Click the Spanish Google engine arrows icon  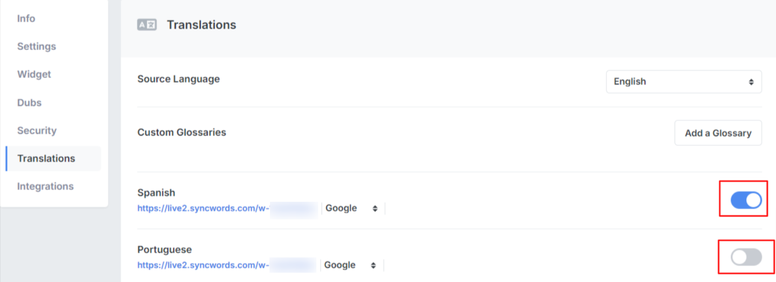click(375, 209)
